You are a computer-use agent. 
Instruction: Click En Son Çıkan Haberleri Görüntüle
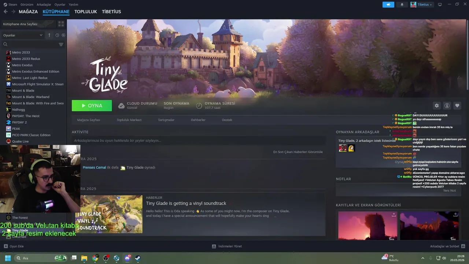pyautogui.click(x=298, y=152)
